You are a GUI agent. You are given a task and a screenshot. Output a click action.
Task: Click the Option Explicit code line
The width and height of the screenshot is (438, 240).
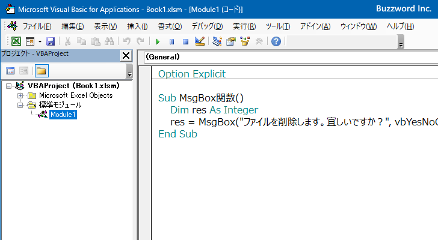click(192, 74)
